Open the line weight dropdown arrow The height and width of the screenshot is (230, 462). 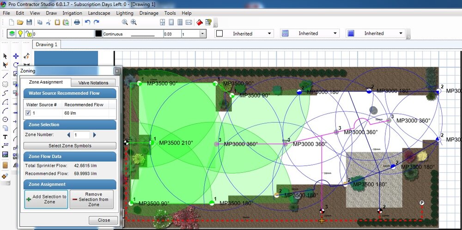(x=202, y=34)
